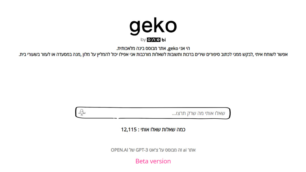Select the geko intro sentence mentioning בינה מלאכותית

tap(153, 48)
